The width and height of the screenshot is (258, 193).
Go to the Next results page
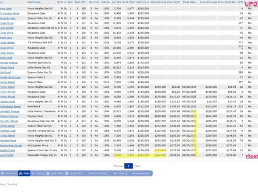[x=138, y=166]
